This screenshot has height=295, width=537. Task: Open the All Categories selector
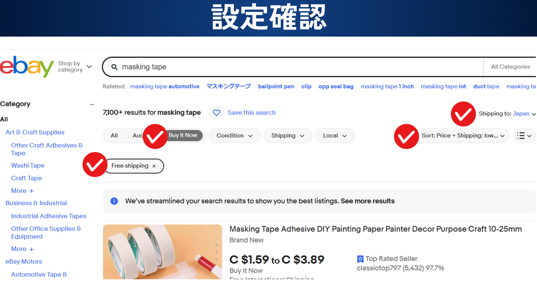(x=510, y=67)
